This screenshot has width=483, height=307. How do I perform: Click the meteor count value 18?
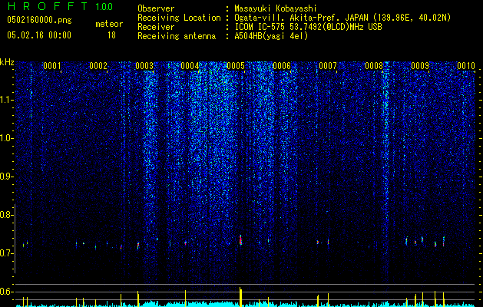point(111,35)
